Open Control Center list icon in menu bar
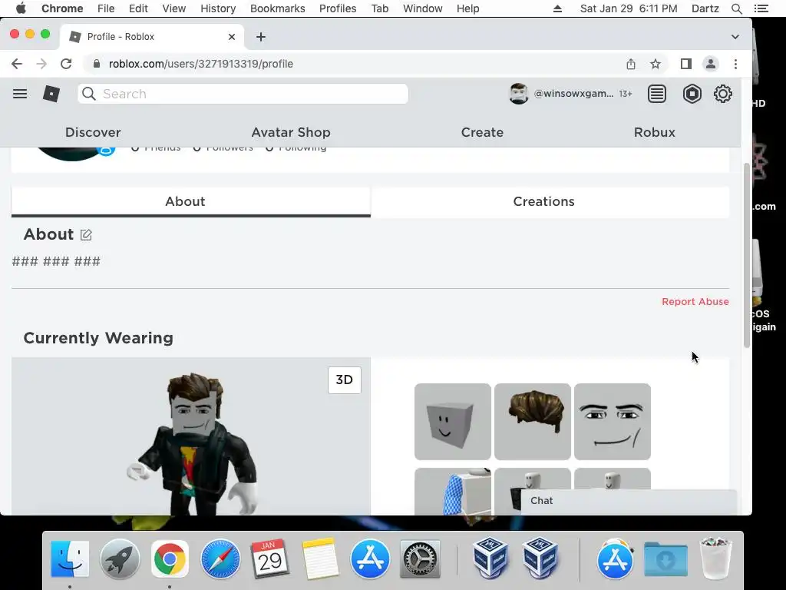The height and width of the screenshot is (590, 786). (761, 8)
